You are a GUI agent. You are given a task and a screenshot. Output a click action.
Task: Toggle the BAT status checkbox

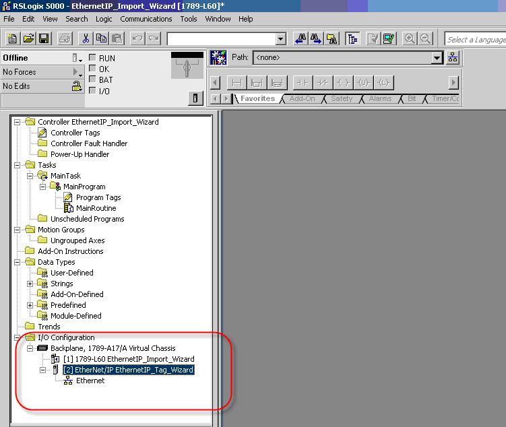click(x=92, y=79)
